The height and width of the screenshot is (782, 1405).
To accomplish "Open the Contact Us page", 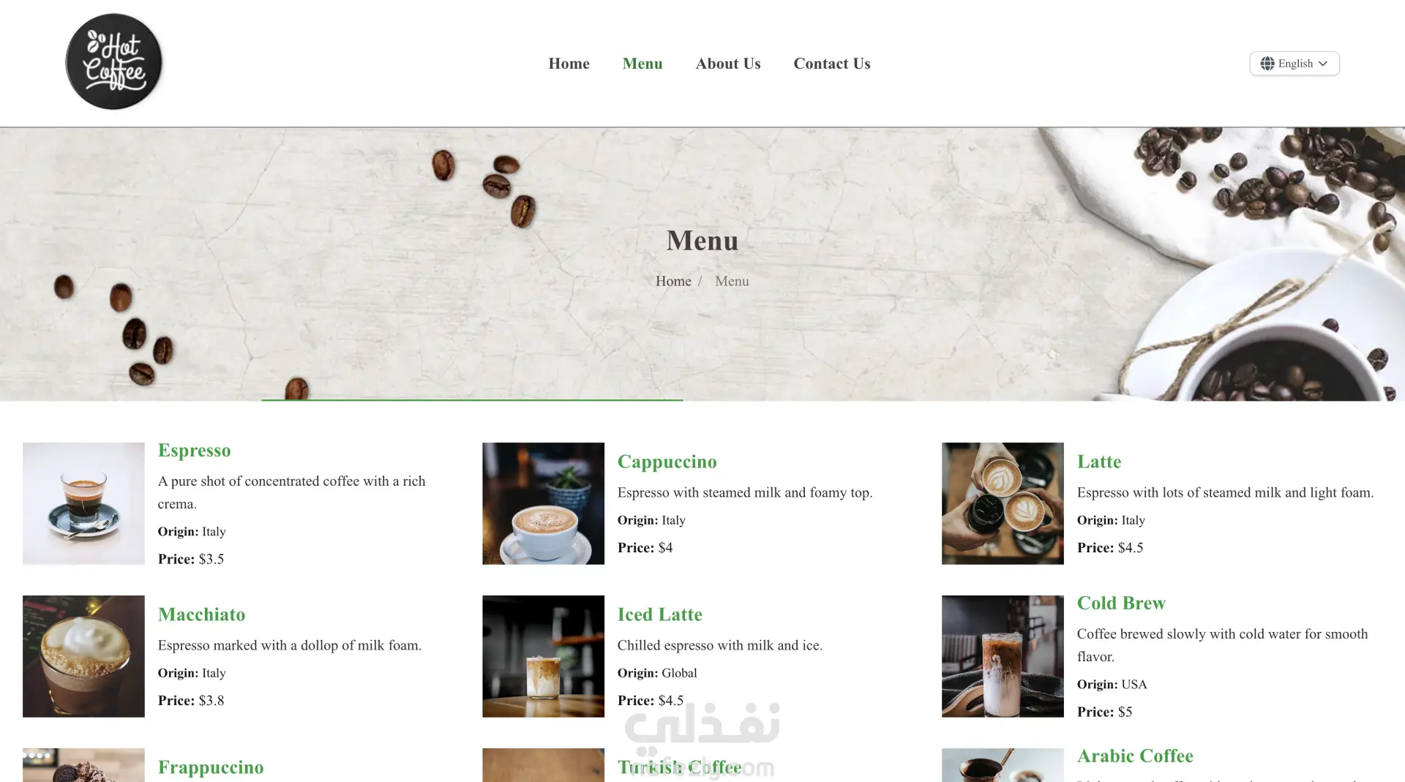I will tap(832, 64).
